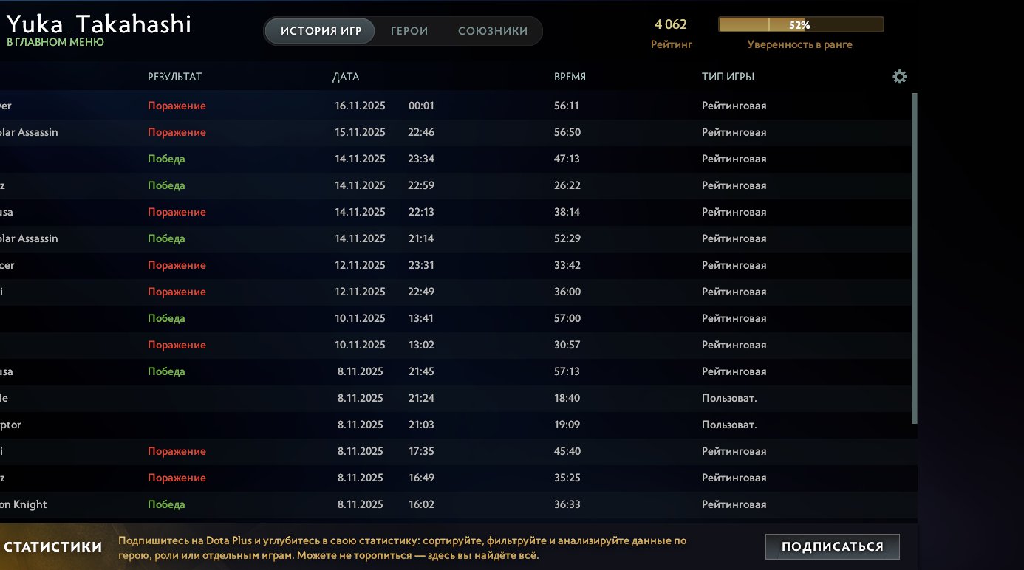This screenshot has width=1024, height=570.
Task: Sort matches by the РЕЗУЛЬТАТ column
Action: click(174, 76)
